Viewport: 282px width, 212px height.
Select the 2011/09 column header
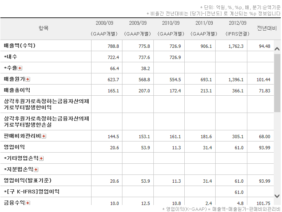click(204, 28)
